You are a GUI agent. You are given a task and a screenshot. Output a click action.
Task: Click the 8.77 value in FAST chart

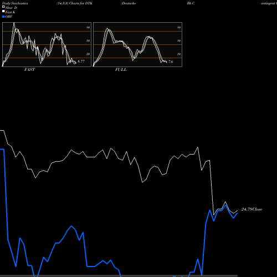pyautogui.click(x=81, y=61)
